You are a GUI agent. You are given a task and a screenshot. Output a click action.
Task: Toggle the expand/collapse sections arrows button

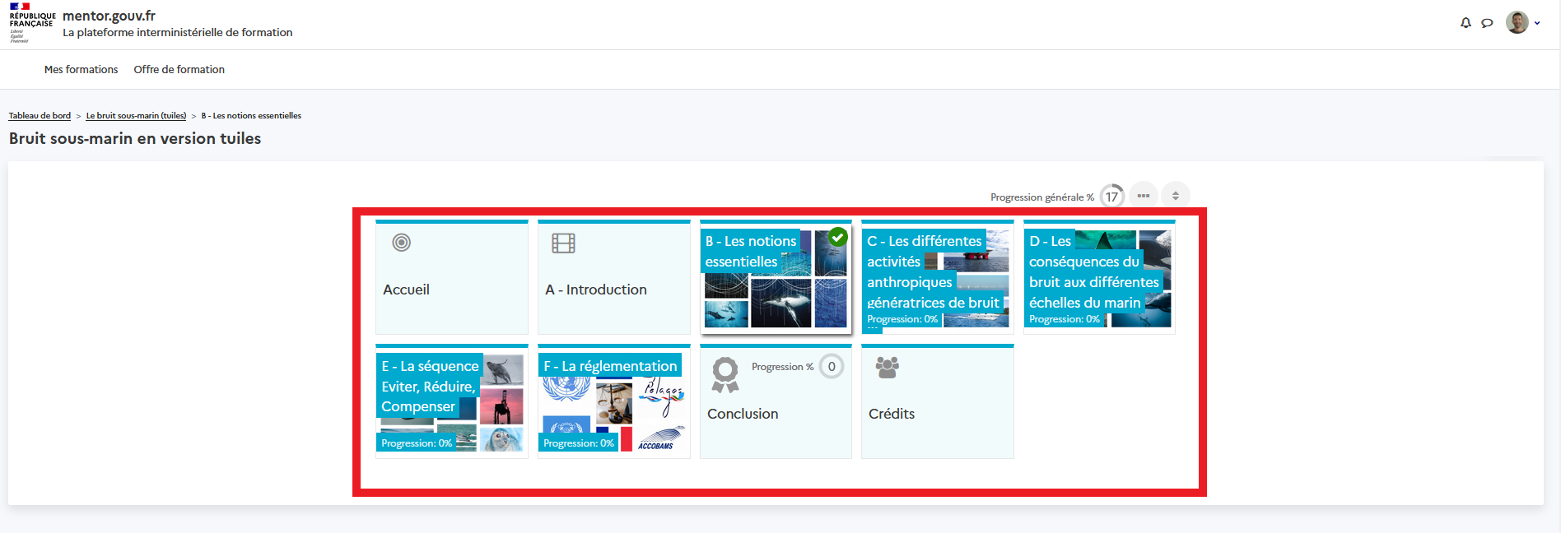point(1175,196)
